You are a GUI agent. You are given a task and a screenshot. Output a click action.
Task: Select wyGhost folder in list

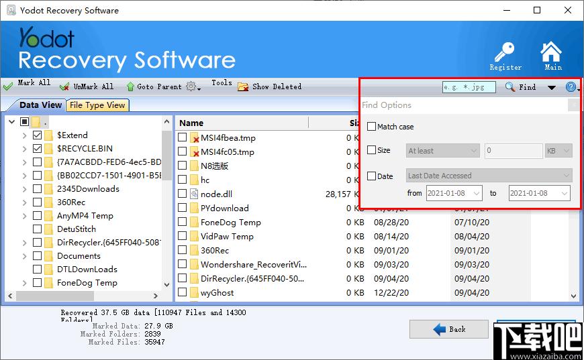pyautogui.click(x=217, y=293)
